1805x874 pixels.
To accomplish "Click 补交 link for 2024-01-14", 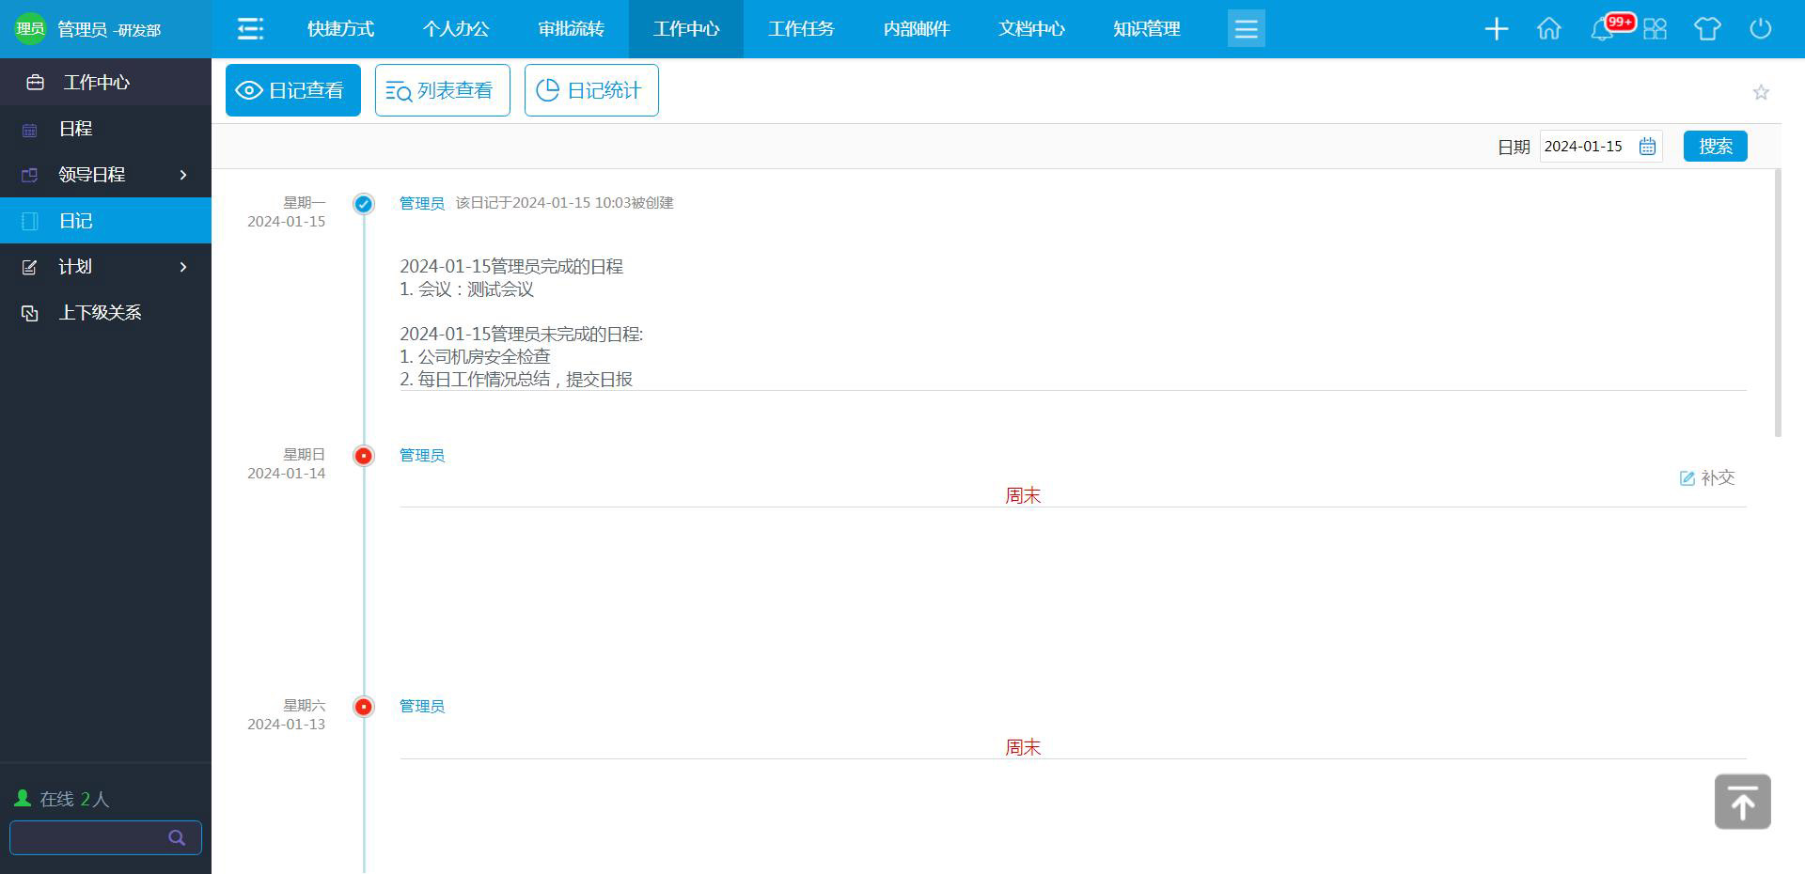I will (1707, 478).
